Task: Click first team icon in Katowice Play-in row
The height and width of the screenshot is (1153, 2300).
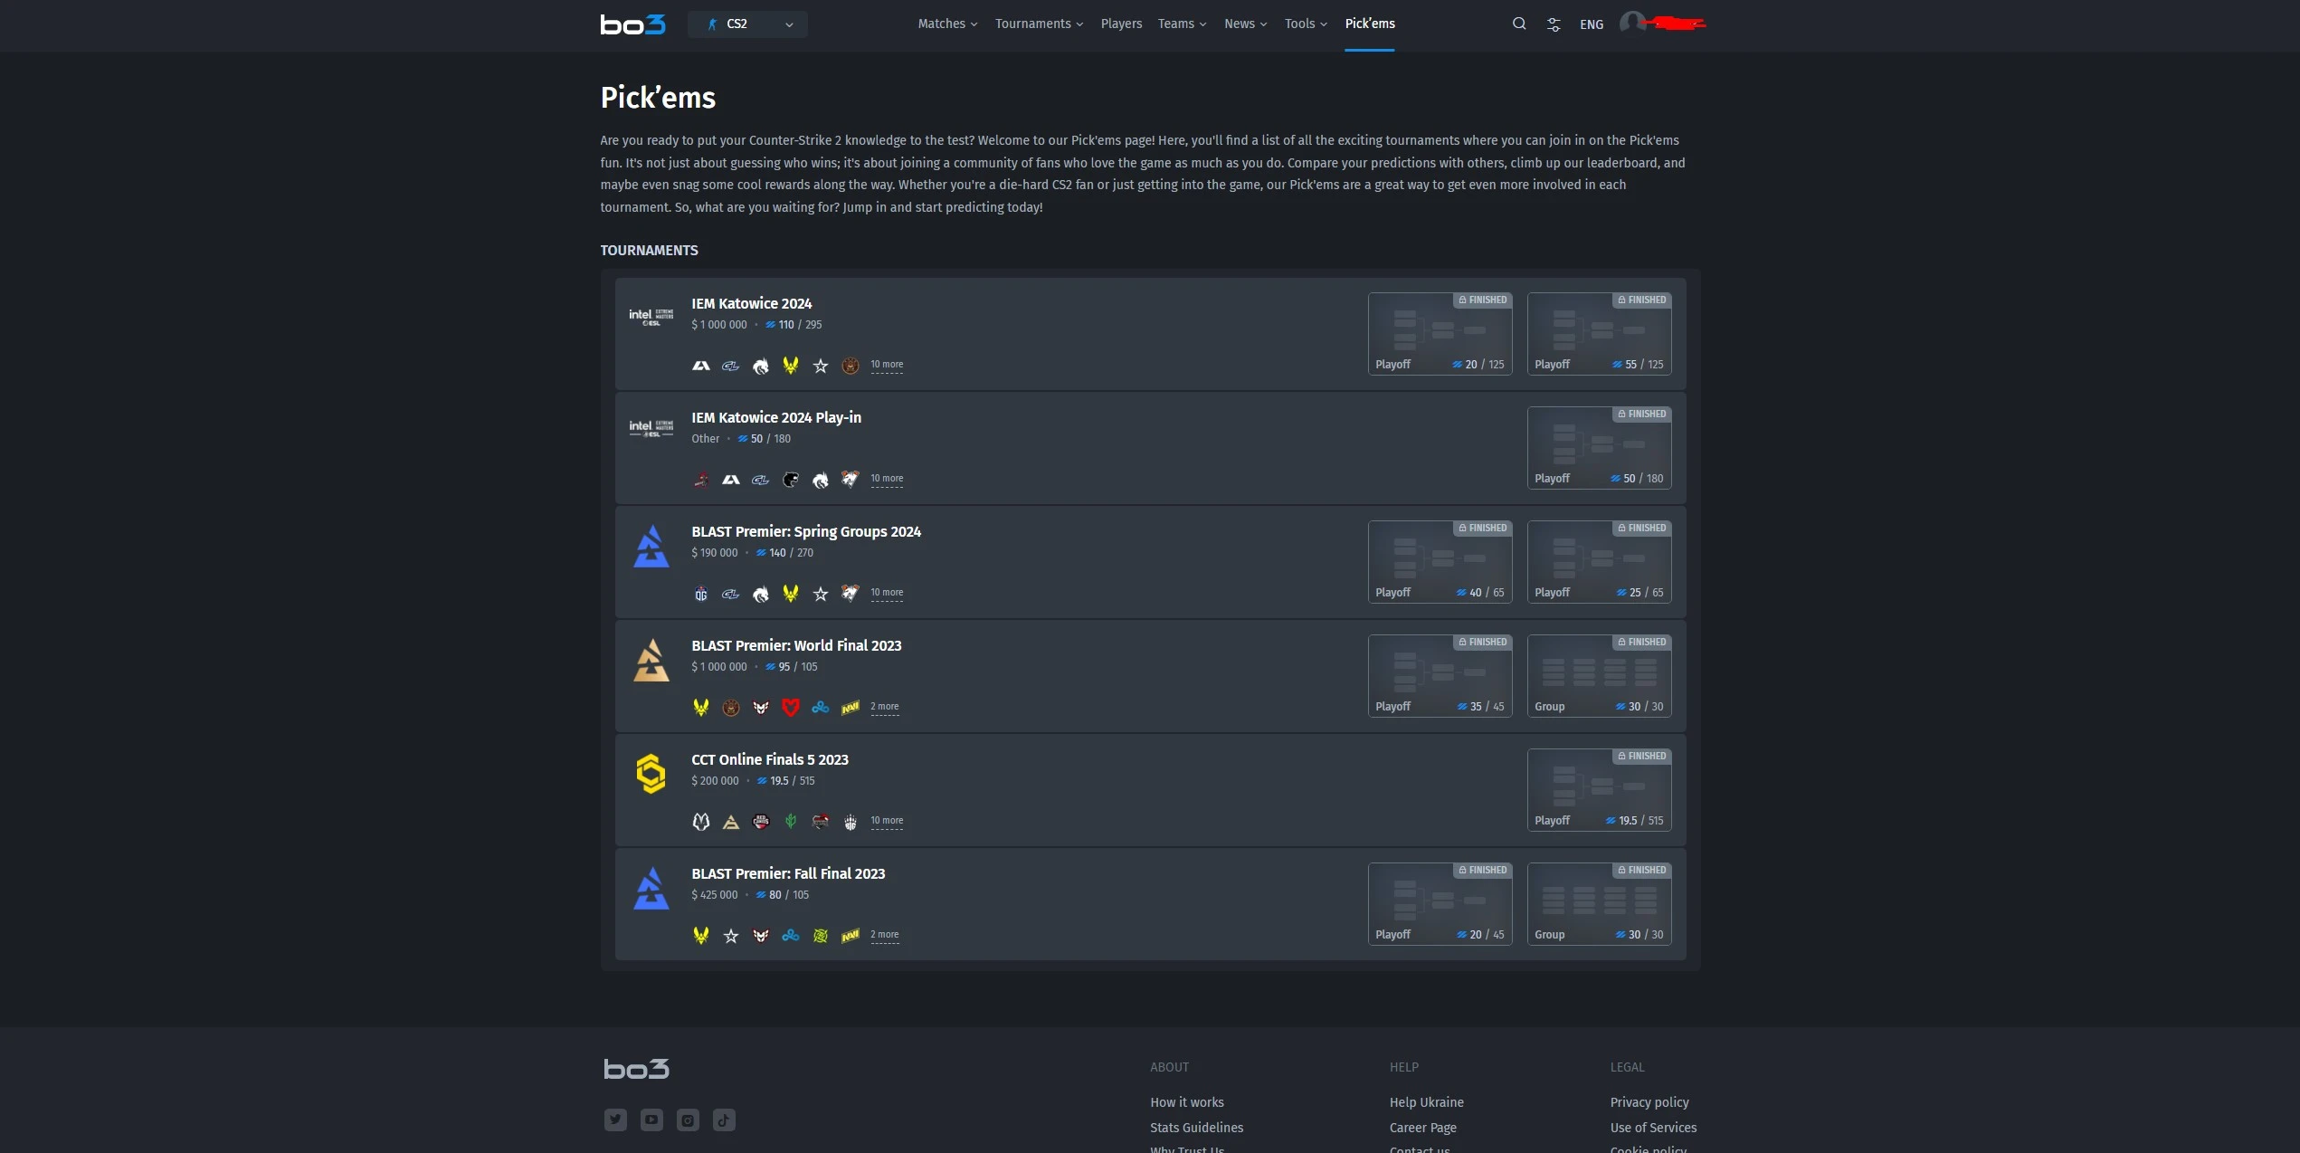Action: click(x=701, y=480)
